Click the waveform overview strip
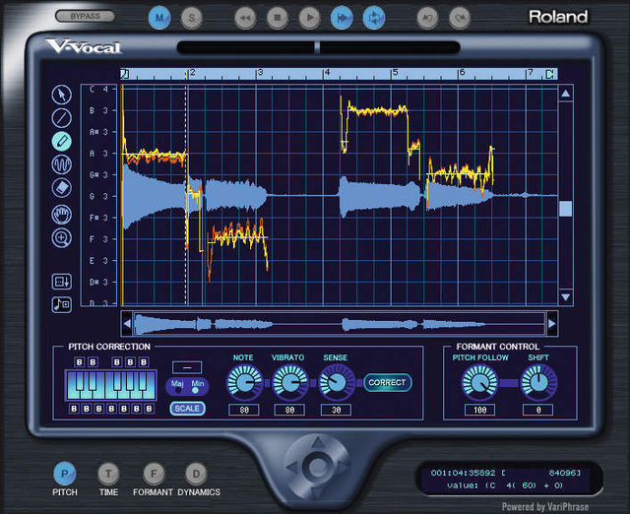Screen dimensions: 630x514 [340, 324]
